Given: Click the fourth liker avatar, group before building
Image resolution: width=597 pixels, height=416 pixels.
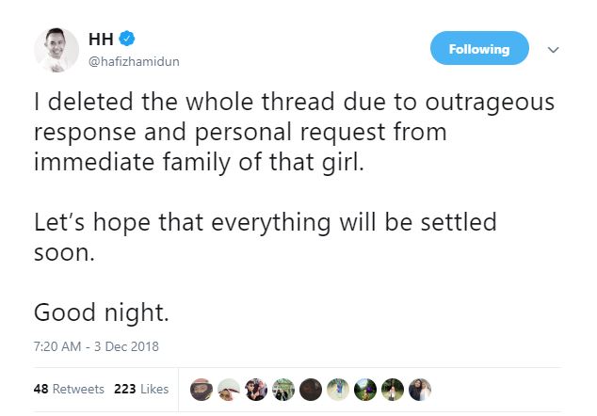Looking at the screenshot, I should (x=283, y=390).
